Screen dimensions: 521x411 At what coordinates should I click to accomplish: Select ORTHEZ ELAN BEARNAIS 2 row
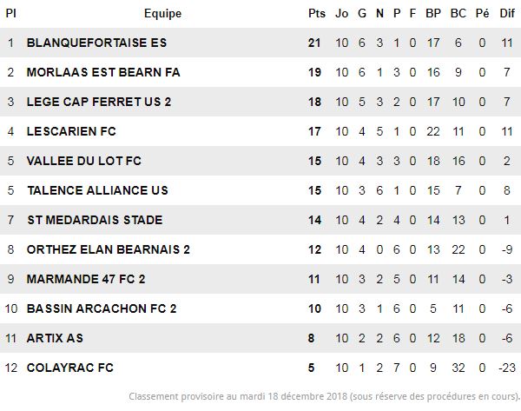260,249
